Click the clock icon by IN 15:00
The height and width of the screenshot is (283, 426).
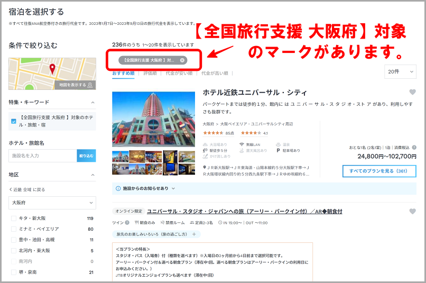(220, 223)
